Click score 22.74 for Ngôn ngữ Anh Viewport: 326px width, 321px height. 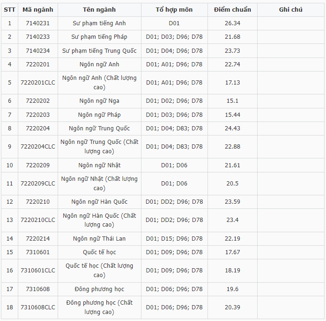(x=232, y=64)
